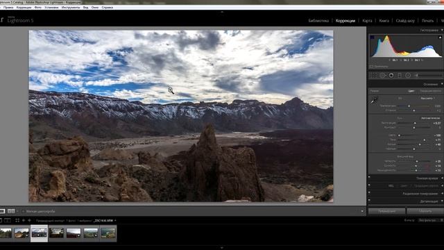Click the Сбросить button
This screenshot has height=250, width=444.
[425, 211]
